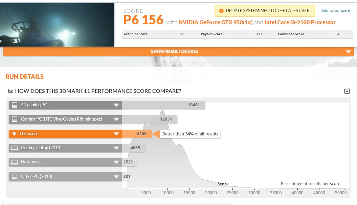Screen dimensions: 357x205
Task: Click Percentage of results per score caption
Action: pos(311,184)
